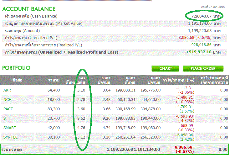The height and width of the screenshot is (163, 230).
Task: Click AKR loss -4,112.31
Action: point(184,88)
